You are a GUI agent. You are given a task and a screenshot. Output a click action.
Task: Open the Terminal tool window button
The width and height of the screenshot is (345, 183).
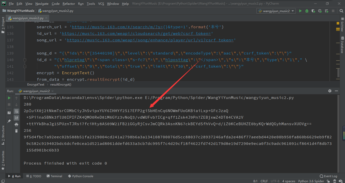54,176
